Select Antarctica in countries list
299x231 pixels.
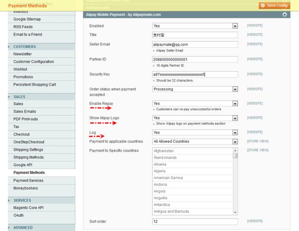tap(193, 205)
